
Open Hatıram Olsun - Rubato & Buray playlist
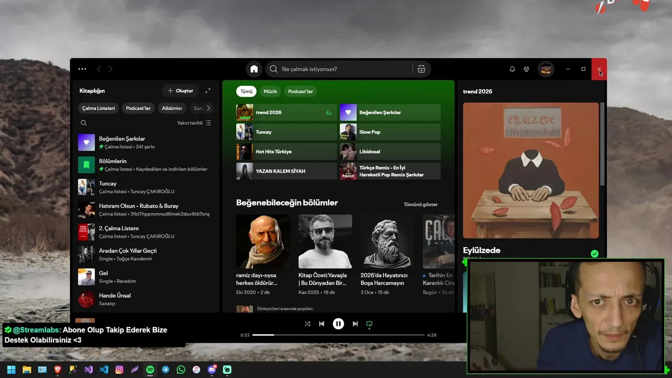pos(145,210)
